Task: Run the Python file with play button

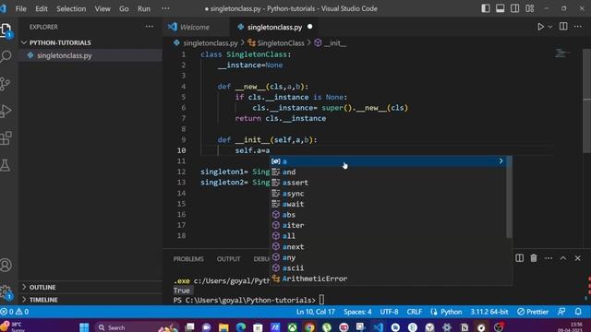Action: 540,27
